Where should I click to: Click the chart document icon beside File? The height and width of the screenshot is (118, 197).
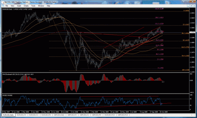[x=3, y=6]
